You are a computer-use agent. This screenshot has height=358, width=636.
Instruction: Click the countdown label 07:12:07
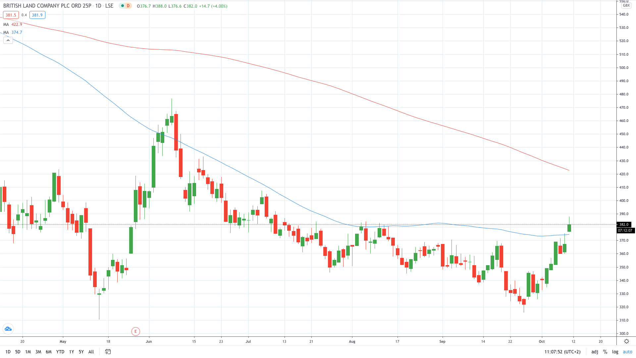625,230
